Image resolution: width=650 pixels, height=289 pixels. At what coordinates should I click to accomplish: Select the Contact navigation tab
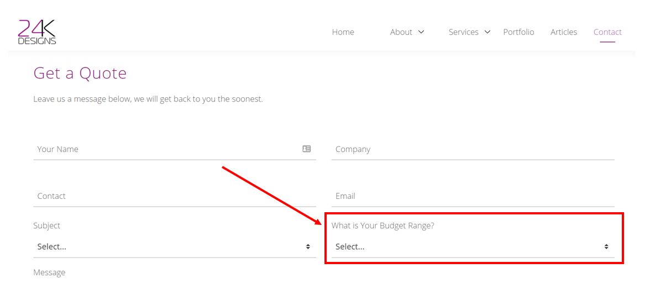tap(607, 32)
